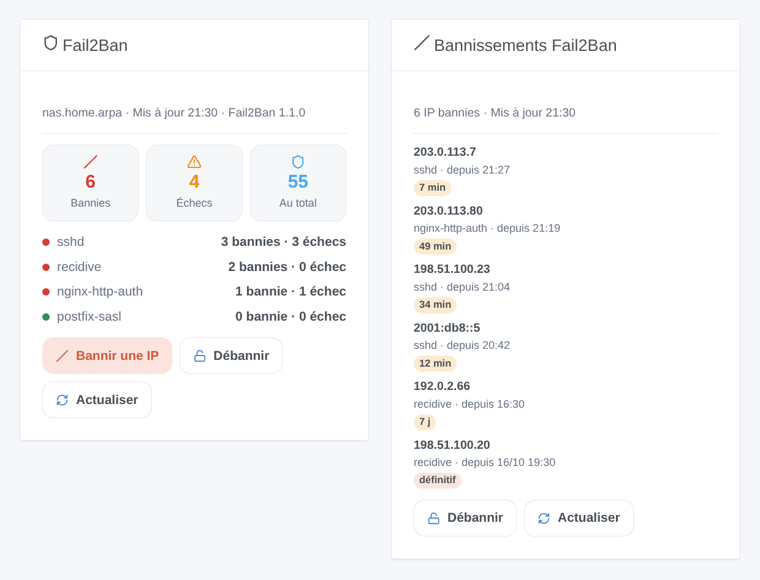
Task: Click the Bannir une IP button
Action: point(107,356)
